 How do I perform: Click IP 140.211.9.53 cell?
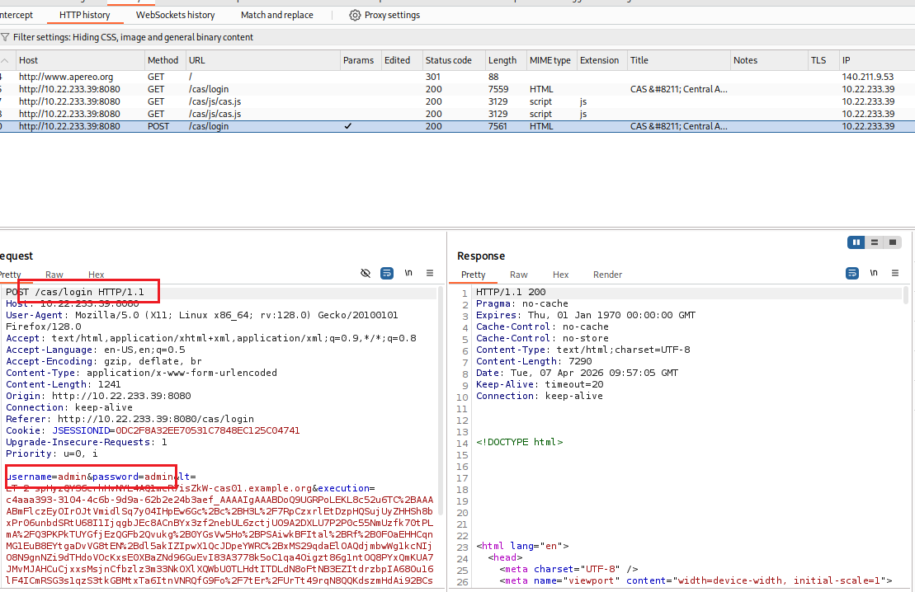point(868,77)
